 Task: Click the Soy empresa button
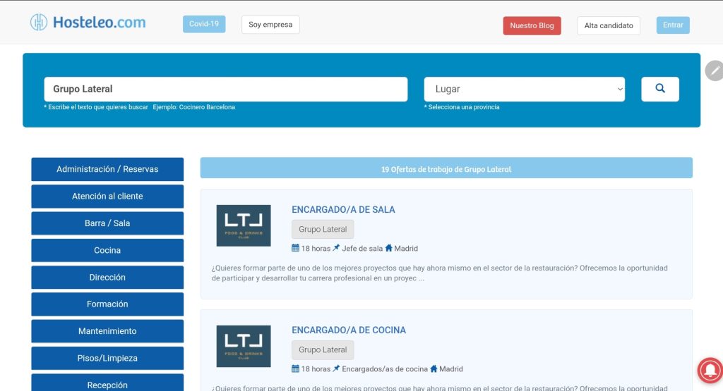(270, 25)
